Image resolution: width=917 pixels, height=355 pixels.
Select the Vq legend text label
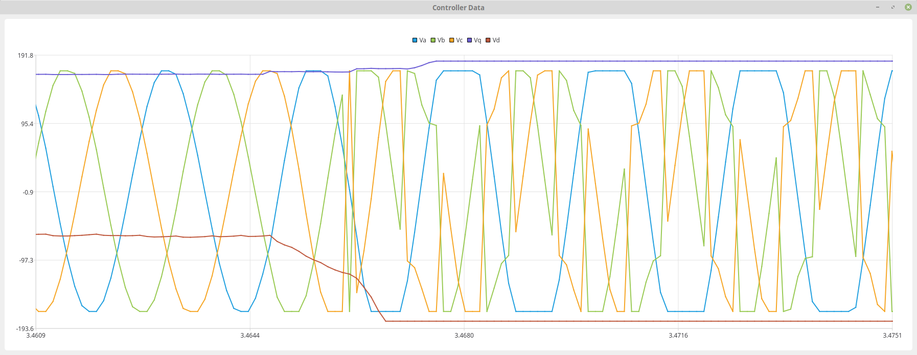click(x=477, y=40)
